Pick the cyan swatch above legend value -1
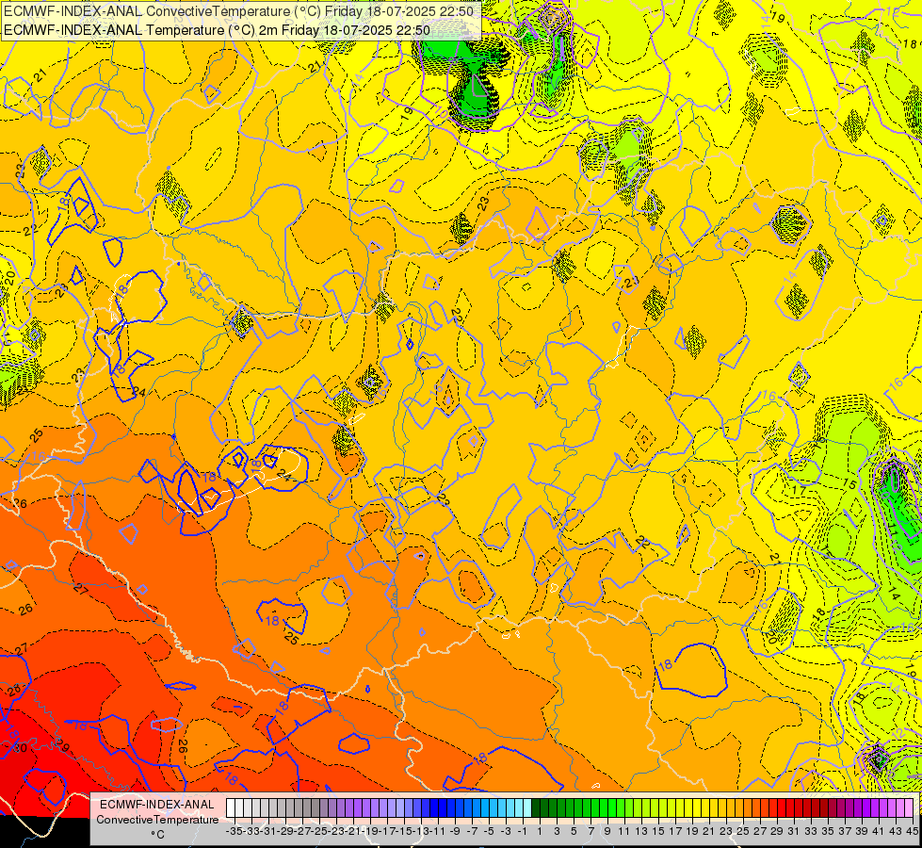The image size is (922, 848). point(519,808)
